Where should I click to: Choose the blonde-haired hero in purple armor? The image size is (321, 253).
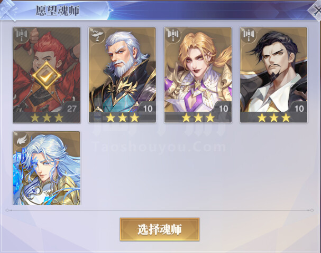198,75
